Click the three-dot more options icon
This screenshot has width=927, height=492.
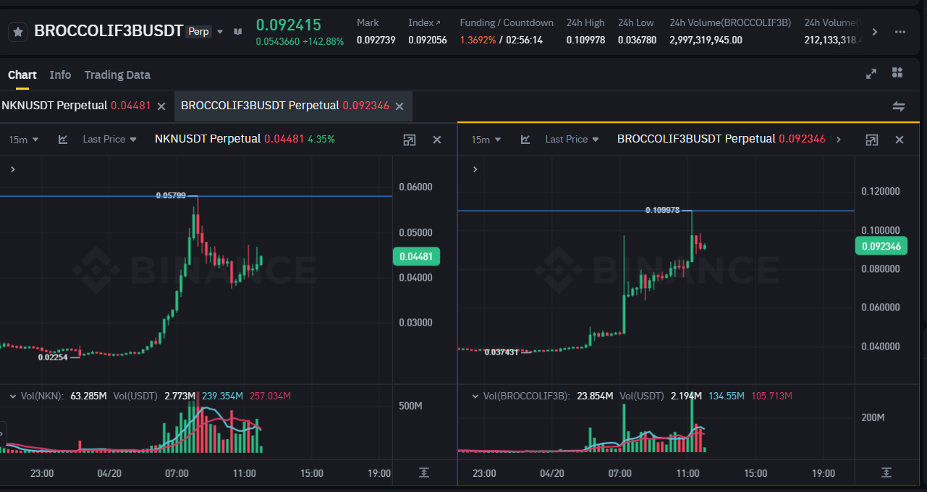pos(900,32)
